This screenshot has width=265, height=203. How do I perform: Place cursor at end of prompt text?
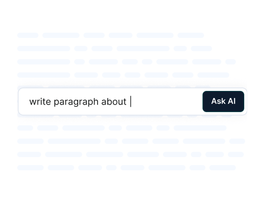pyautogui.click(x=130, y=102)
